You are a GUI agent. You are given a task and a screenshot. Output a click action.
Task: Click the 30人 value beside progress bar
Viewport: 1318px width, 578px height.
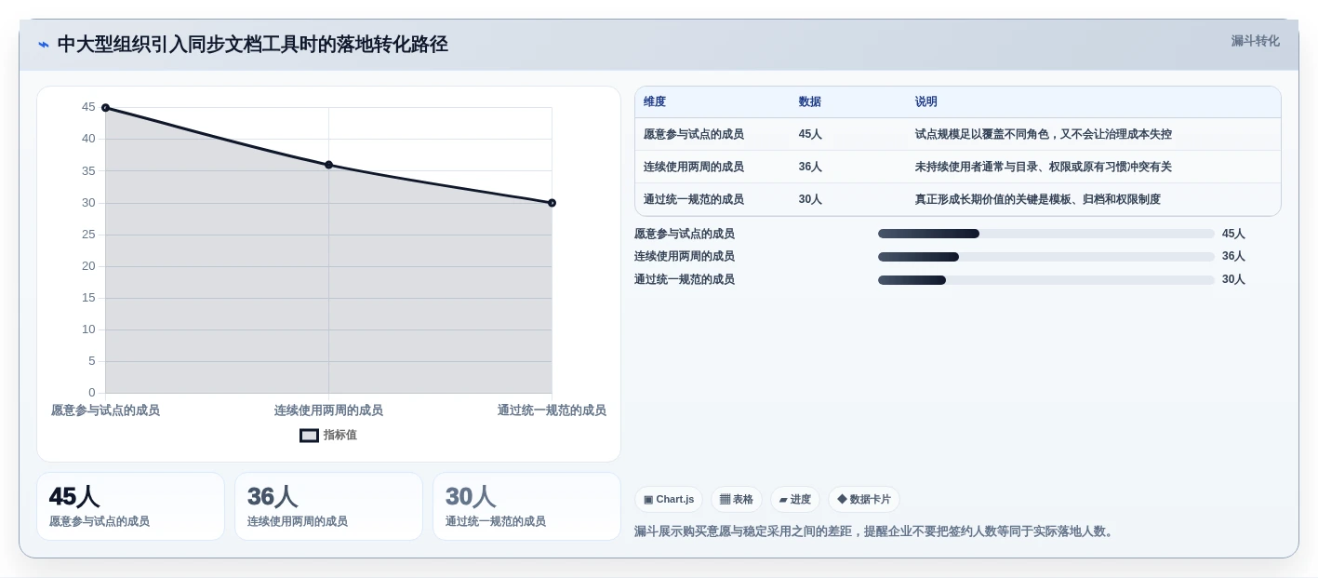pos(1233,280)
